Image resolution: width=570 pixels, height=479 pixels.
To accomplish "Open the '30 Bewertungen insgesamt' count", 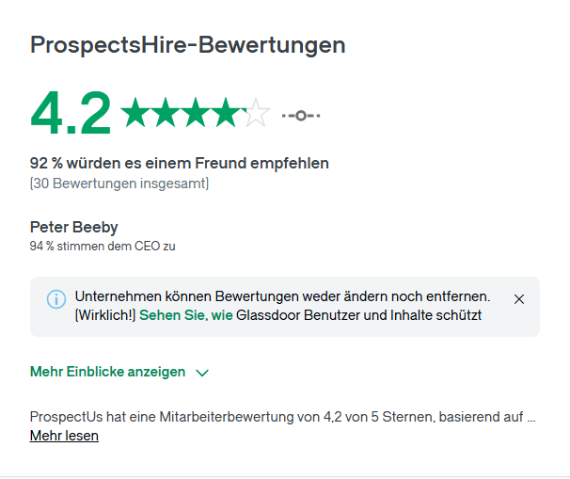I will point(119,184).
